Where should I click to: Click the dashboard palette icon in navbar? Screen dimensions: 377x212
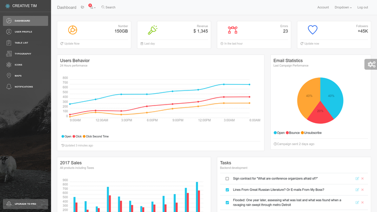(82, 7)
